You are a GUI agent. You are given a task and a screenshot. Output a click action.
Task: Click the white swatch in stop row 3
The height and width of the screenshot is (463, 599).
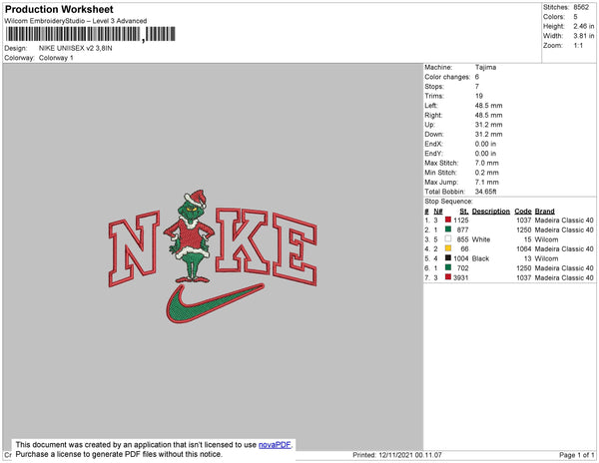coord(448,238)
